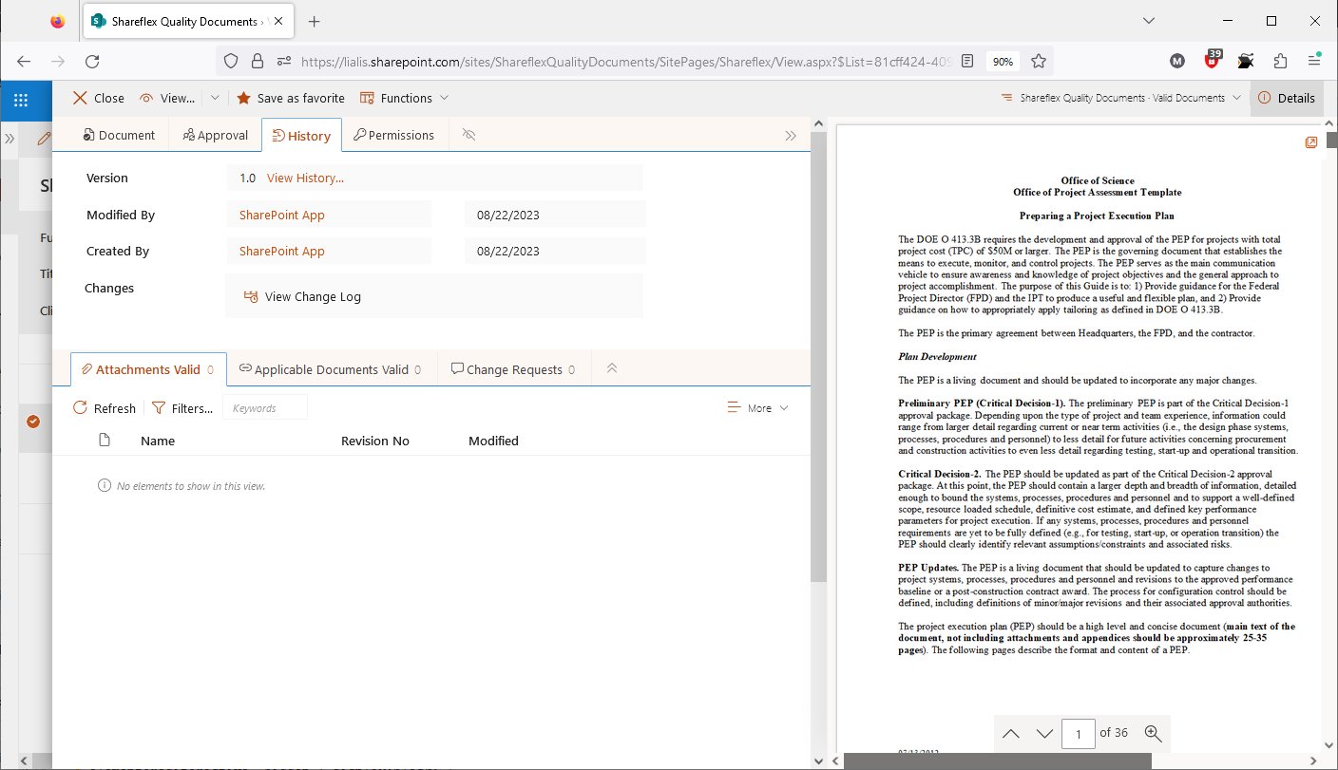Image resolution: width=1338 pixels, height=770 pixels.
Task: Click the version value 1.0
Action: 248,178
